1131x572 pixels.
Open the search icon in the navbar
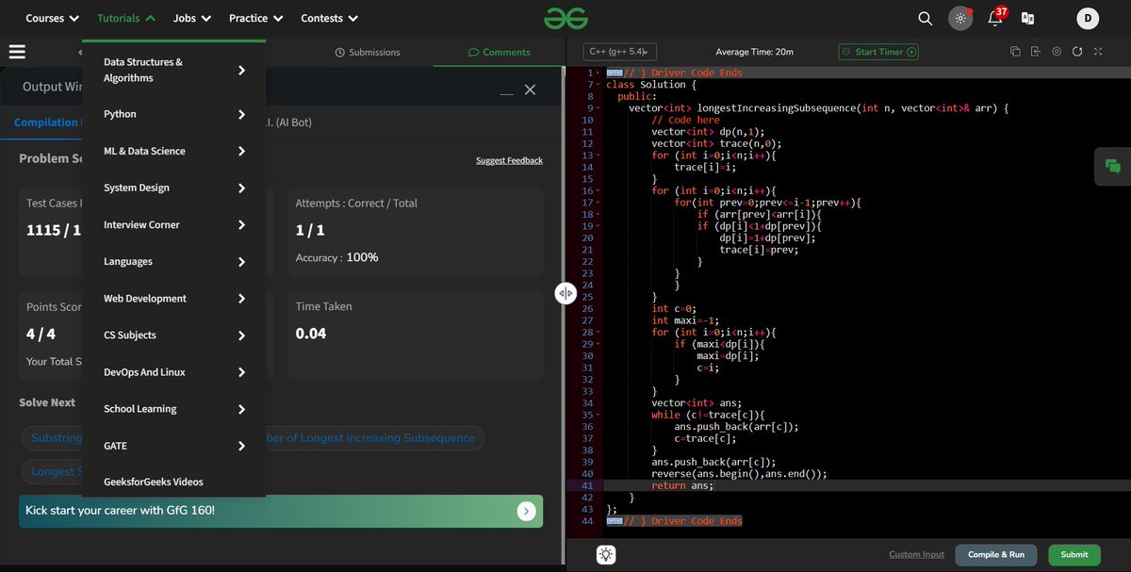click(925, 18)
